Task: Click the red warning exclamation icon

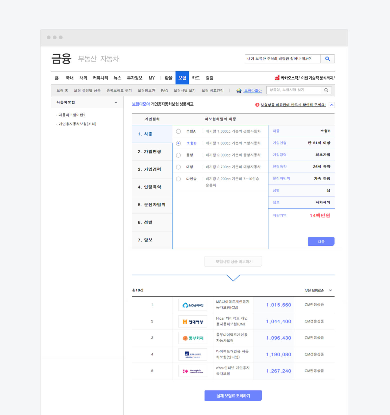Action: coord(257,105)
